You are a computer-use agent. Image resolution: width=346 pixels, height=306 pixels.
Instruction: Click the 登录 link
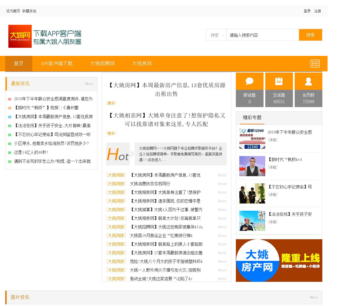[307, 11]
